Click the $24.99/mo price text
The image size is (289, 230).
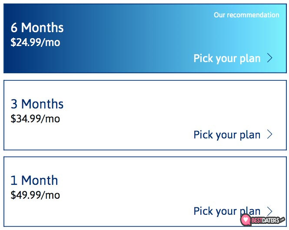(35, 43)
